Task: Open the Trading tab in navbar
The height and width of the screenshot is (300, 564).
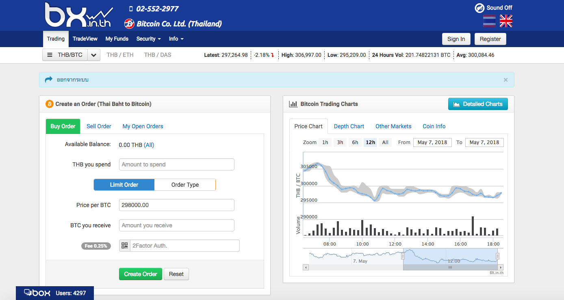Action: click(x=56, y=39)
